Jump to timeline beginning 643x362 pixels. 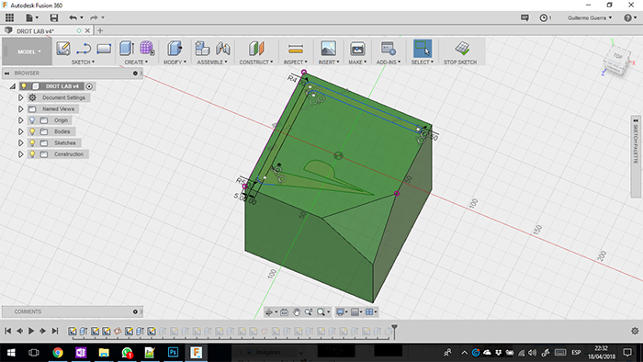coord(7,331)
